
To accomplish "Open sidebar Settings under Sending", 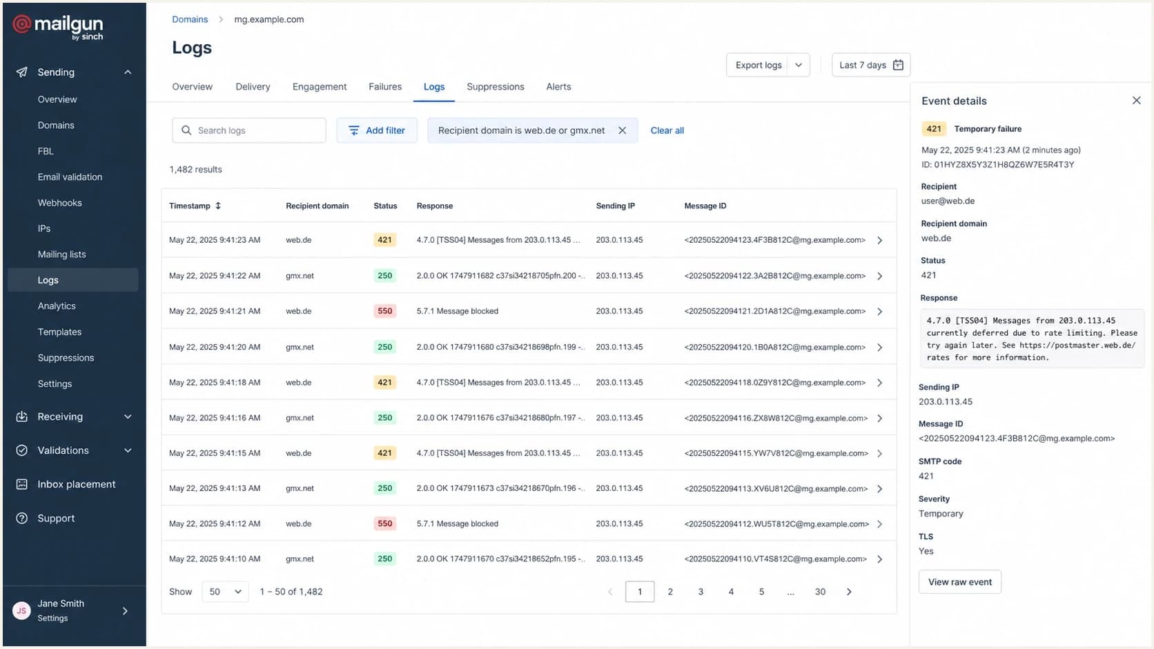I will (x=55, y=384).
